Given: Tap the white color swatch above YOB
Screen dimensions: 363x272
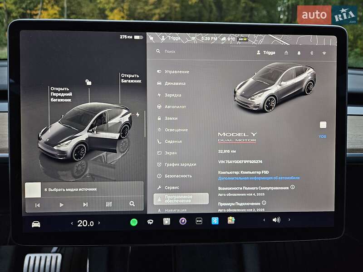Looking at the screenshot, I should click(323, 125).
